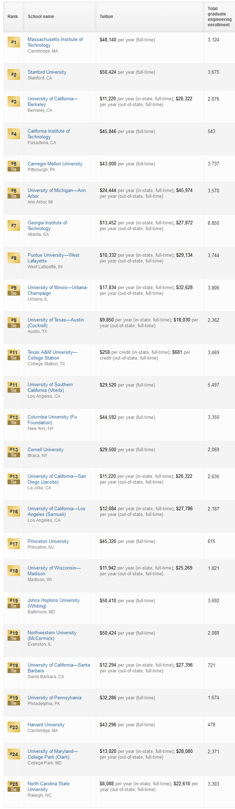Screen dimensions: 235x809
Task: Visit the Cornell University page link
Action: (46, 449)
